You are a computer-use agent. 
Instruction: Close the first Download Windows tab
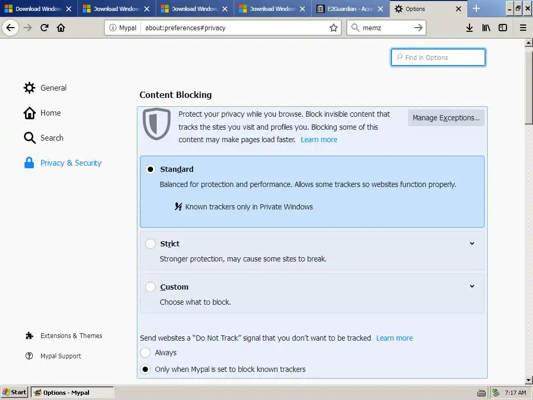tap(69, 9)
